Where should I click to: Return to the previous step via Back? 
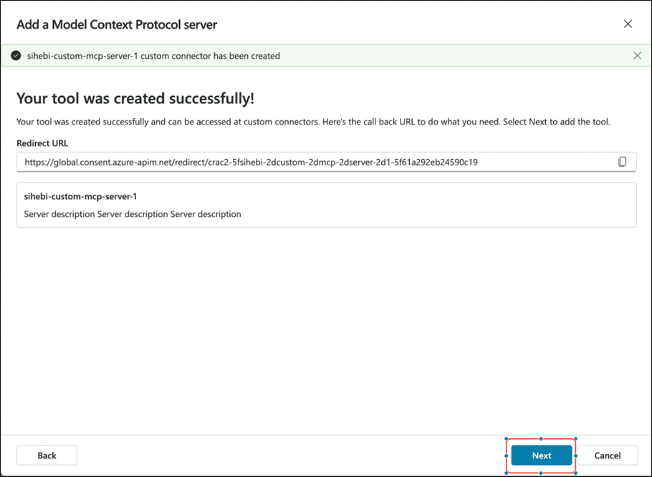point(47,455)
